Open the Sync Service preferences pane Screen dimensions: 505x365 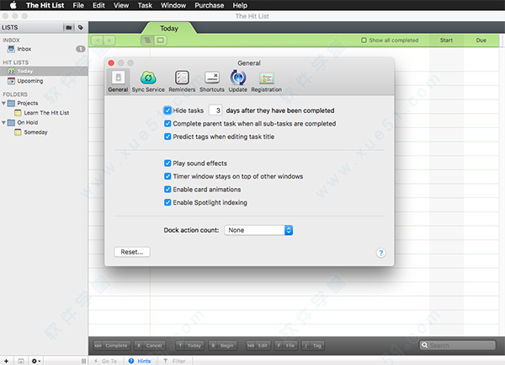[148, 81]
